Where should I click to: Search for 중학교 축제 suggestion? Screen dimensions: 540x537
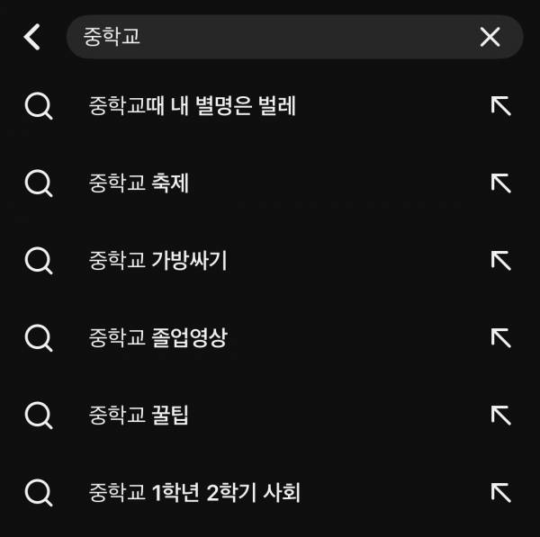coord(139,184)
